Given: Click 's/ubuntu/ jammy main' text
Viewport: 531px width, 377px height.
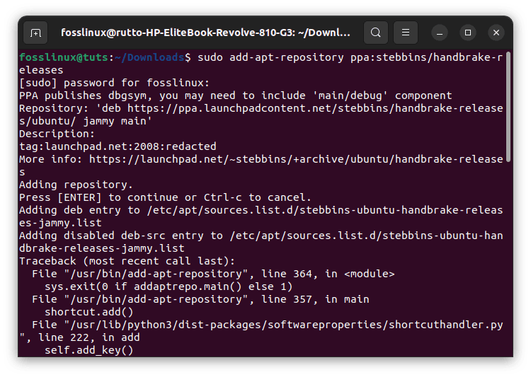Looking at the screenshot, I should pyautogui.click(x=86, y=121).
